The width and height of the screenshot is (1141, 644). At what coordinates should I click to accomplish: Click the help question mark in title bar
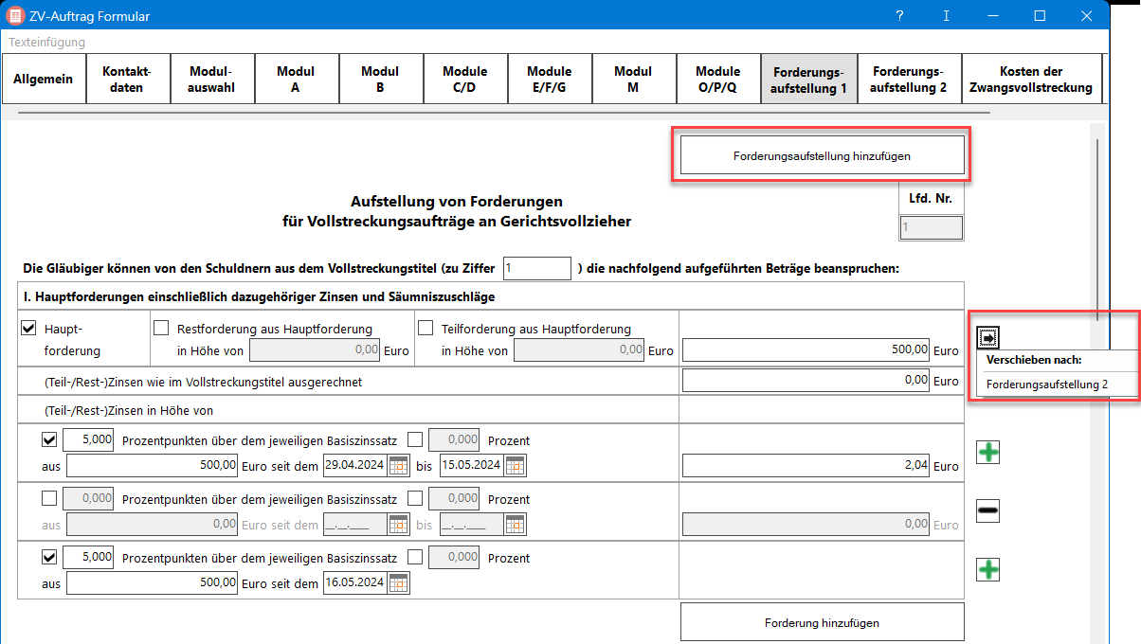coord(899,16)
